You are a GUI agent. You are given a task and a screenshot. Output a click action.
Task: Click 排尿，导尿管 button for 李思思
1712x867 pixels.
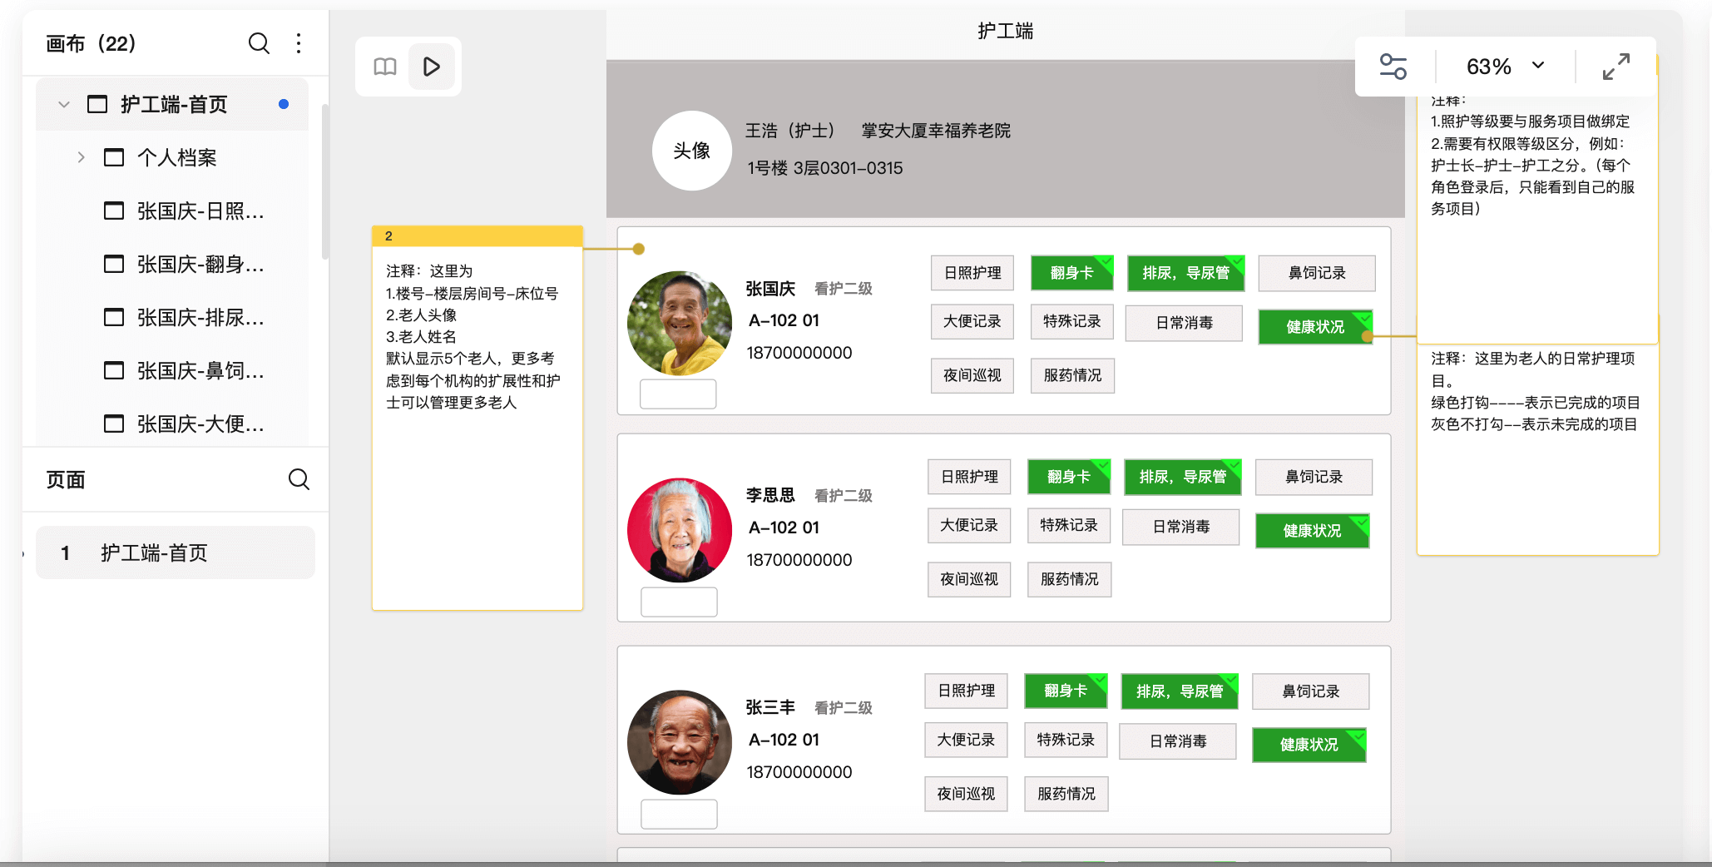1182,477
